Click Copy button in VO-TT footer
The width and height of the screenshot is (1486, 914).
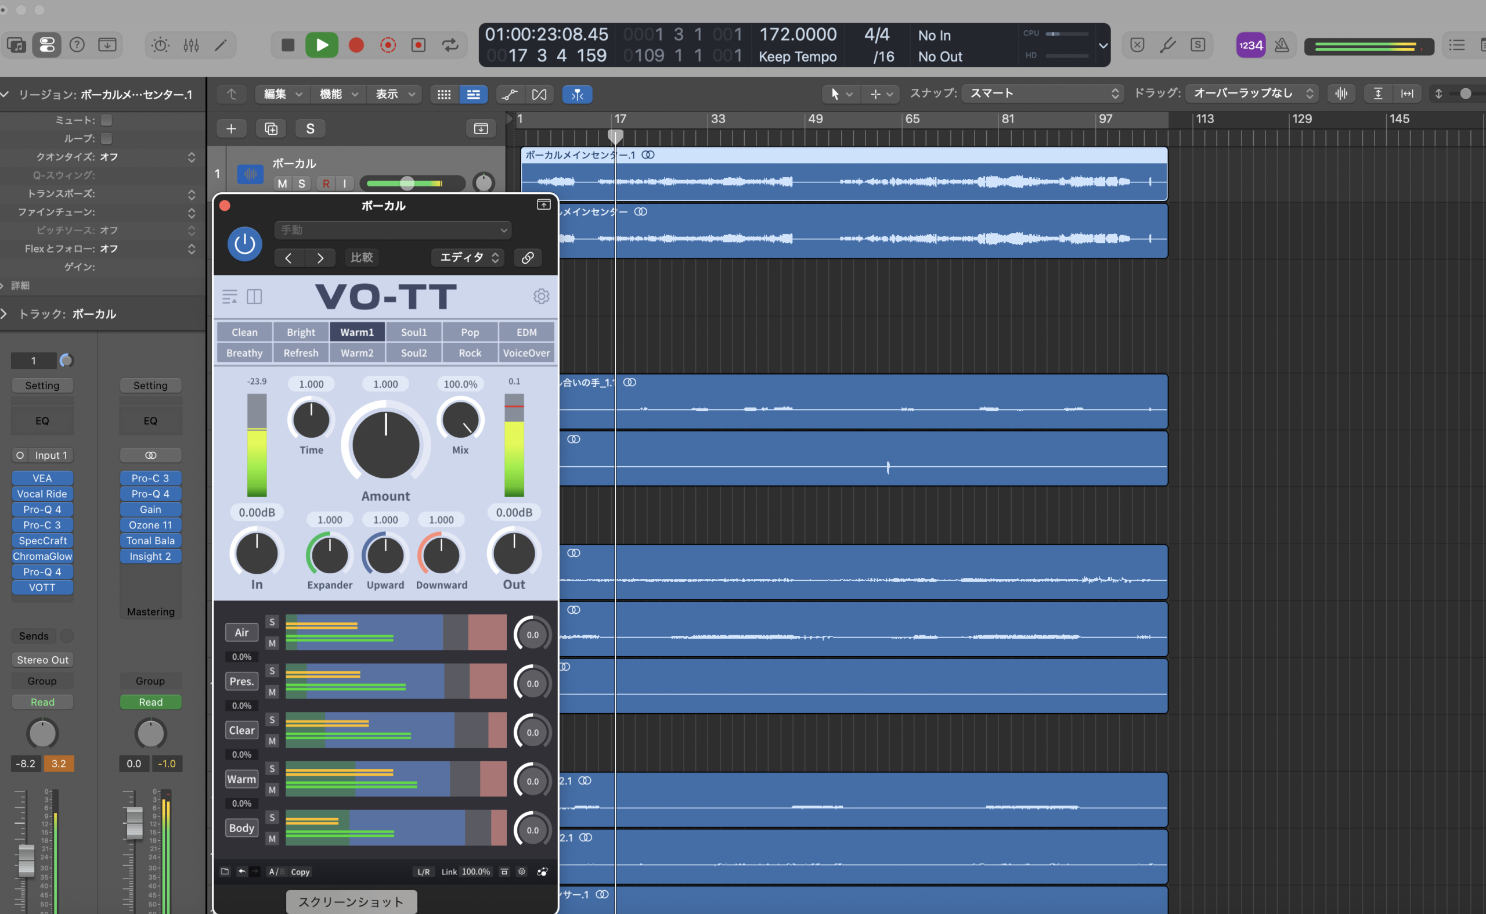tap(300, 872)
